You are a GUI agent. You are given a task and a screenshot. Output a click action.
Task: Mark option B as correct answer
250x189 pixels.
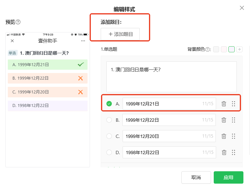tap(109, 120)
